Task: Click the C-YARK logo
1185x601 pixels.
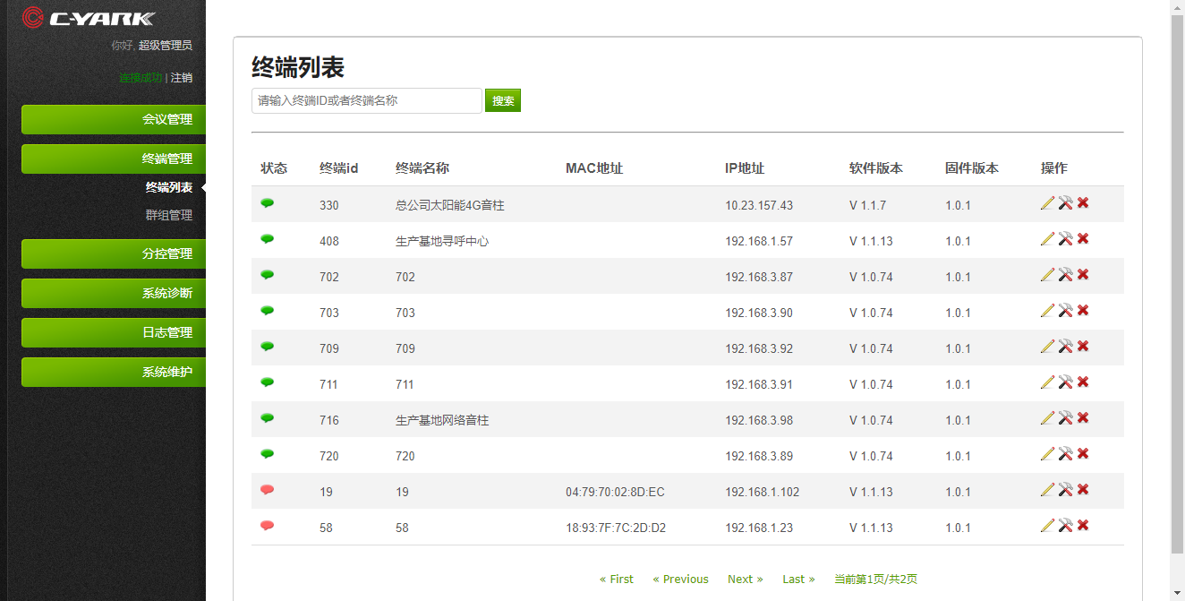Action: [89, 18]
